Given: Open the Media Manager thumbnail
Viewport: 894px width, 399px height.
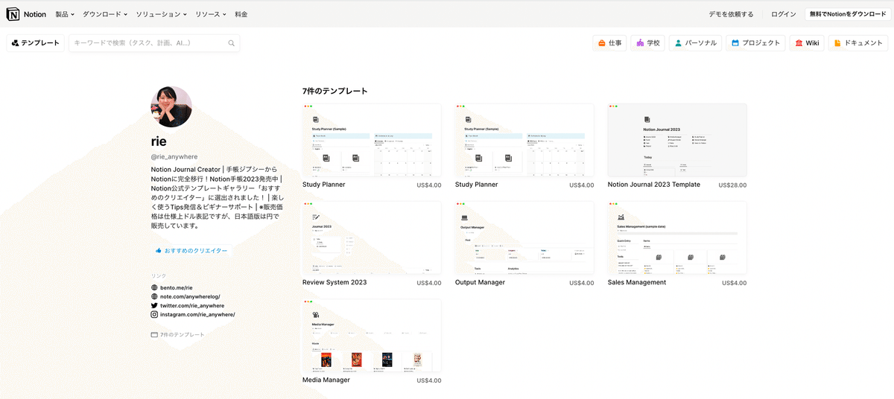Looking at the screenshot, I should (372, 336).
